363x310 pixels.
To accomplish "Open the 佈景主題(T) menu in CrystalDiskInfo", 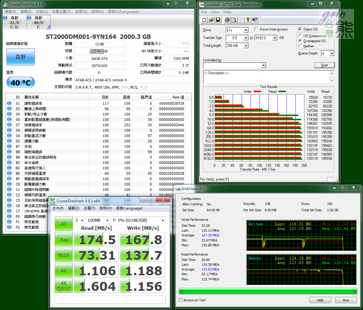I will (x=61, y=12).
